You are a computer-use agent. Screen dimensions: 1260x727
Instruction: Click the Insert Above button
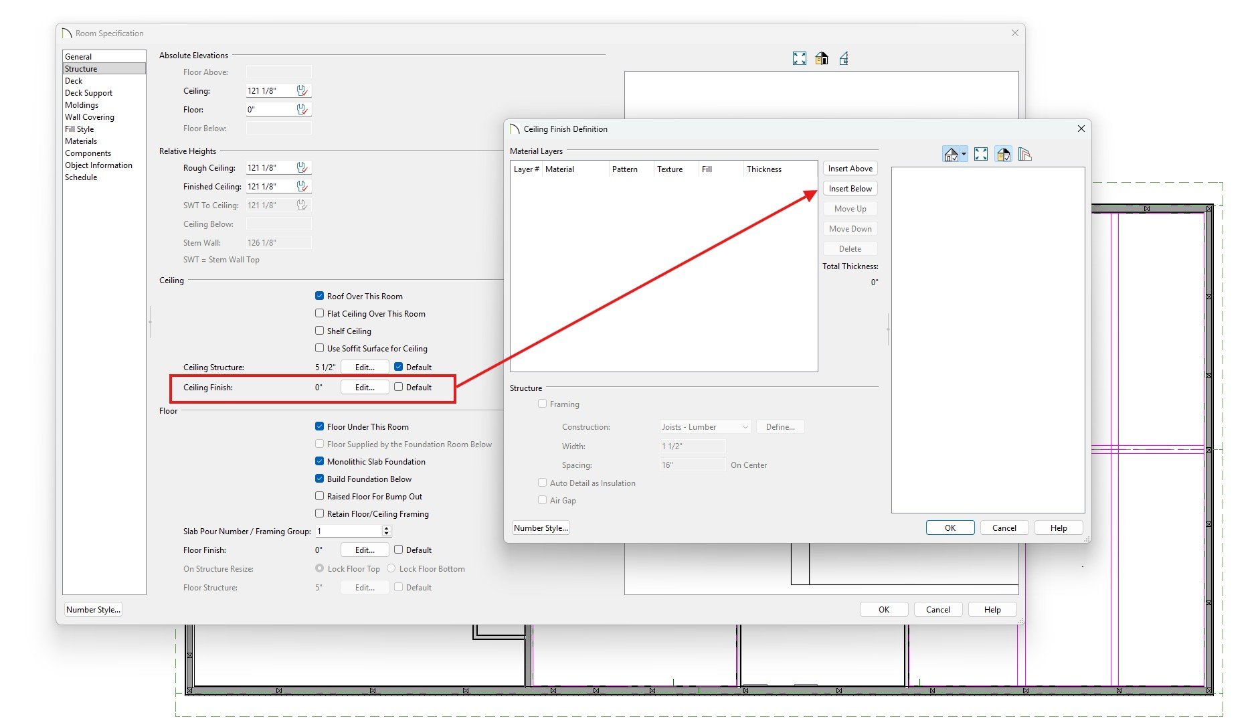coord(850,169)
